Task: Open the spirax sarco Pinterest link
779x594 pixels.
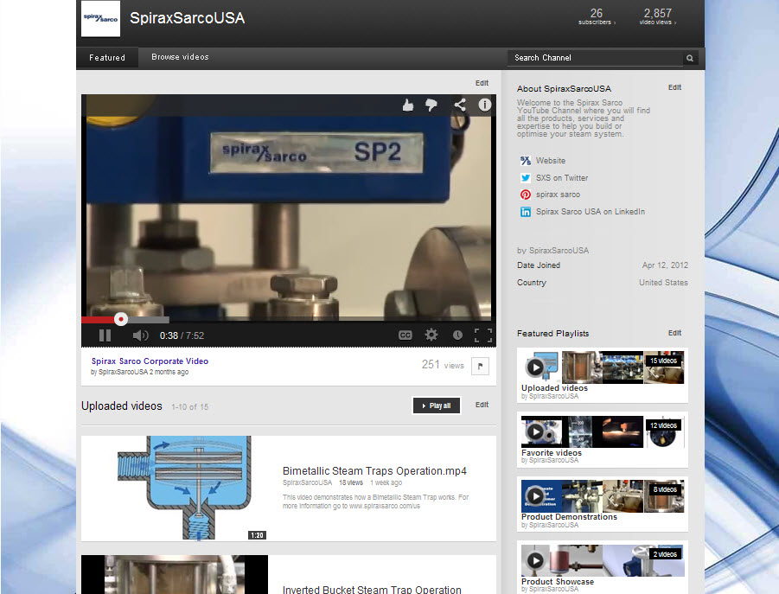Action: pos(558,195)
